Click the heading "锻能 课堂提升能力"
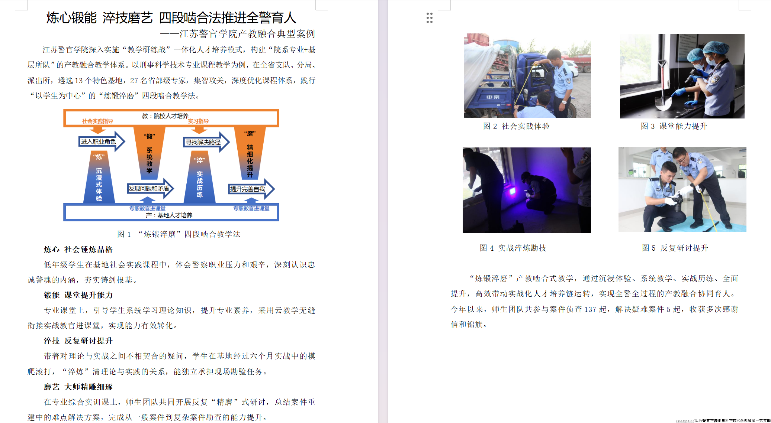Screen dimensions: 771x423 click(78, 295)
